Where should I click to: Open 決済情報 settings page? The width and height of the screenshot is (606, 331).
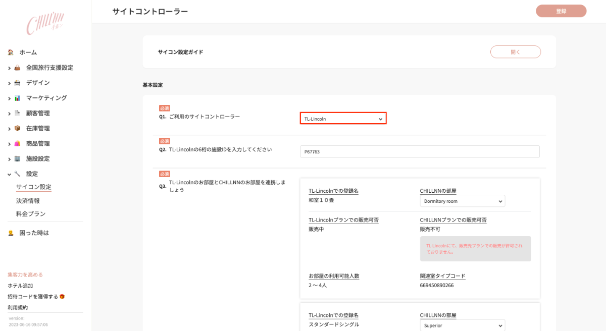click(x=28, y=201)
